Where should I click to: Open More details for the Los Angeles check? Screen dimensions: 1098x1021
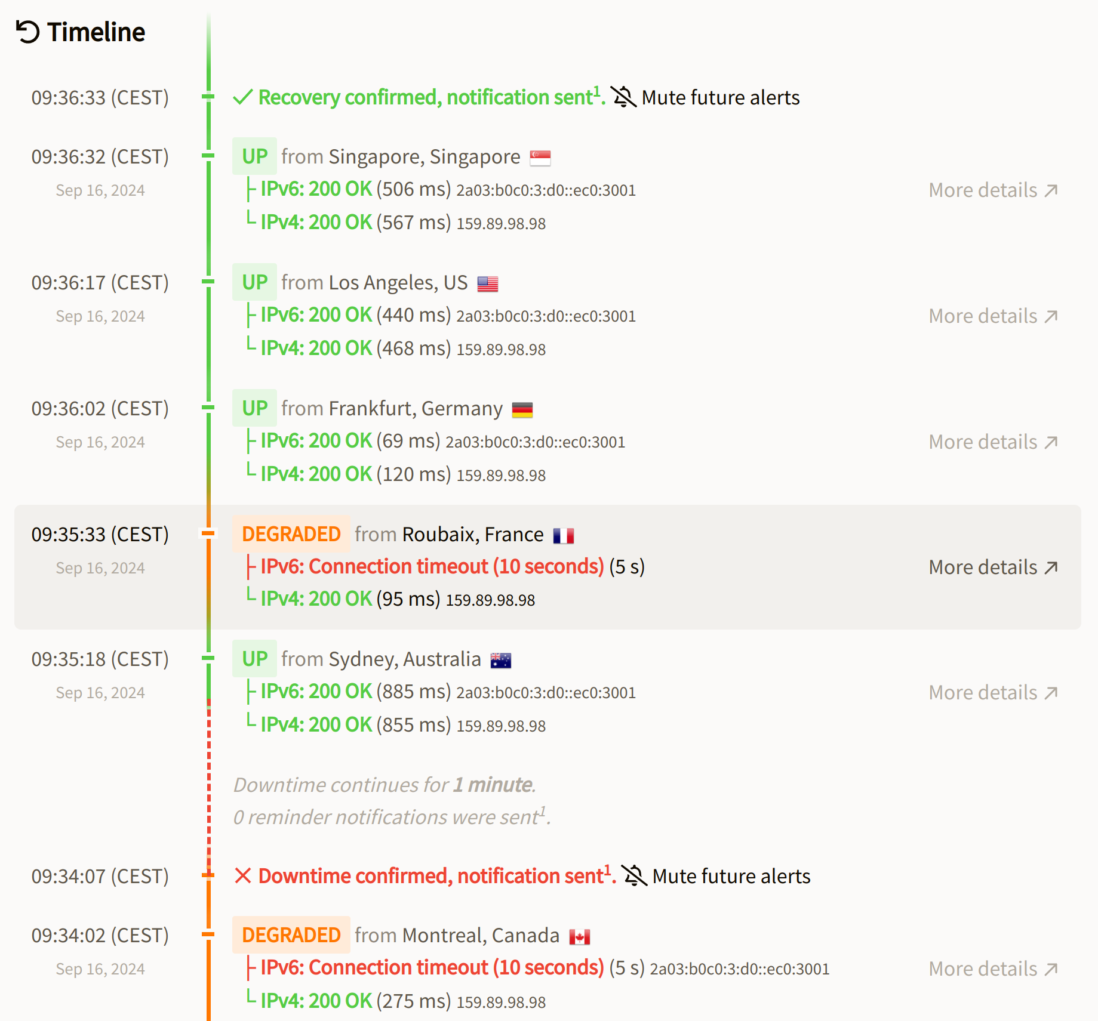coord(992,316)
